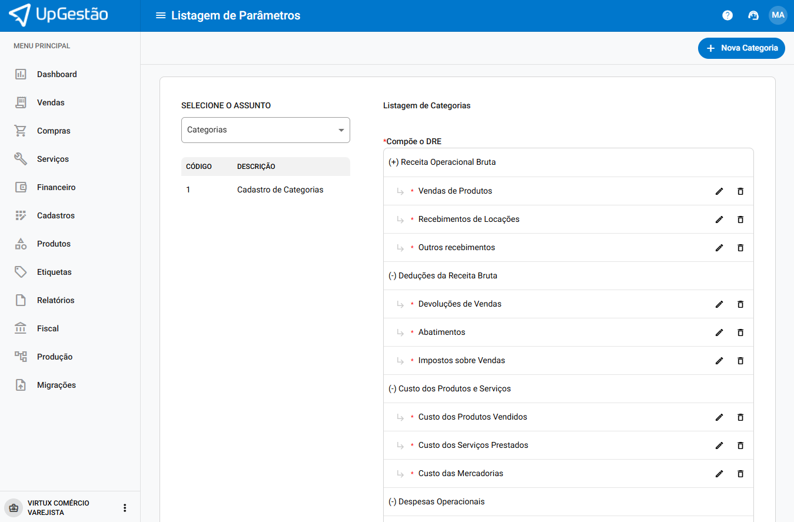Open the help question mark icon

pos(727,15)
